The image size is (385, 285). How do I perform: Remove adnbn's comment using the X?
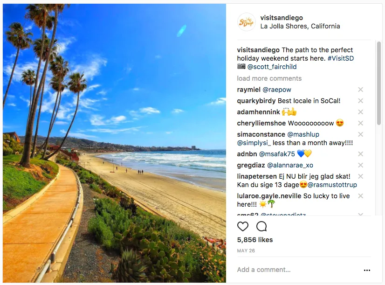(x=360, y=154)
